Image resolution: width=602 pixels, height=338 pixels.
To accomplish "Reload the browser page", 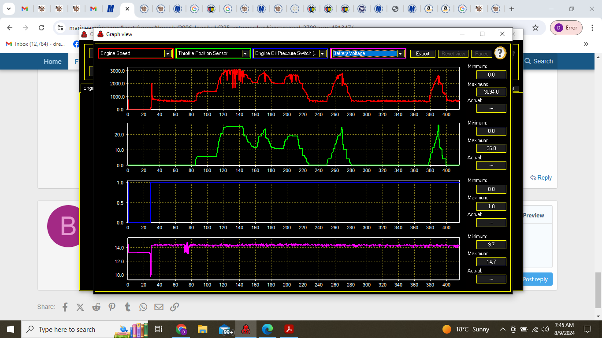I will [41, 28].
